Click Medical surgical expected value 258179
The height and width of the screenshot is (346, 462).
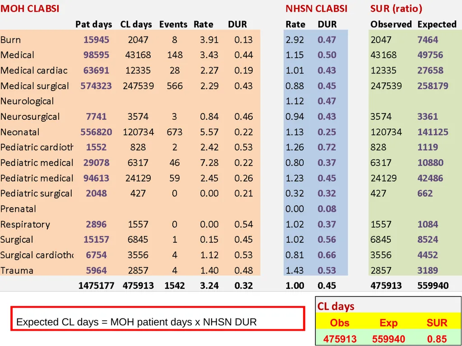point(433,86)
